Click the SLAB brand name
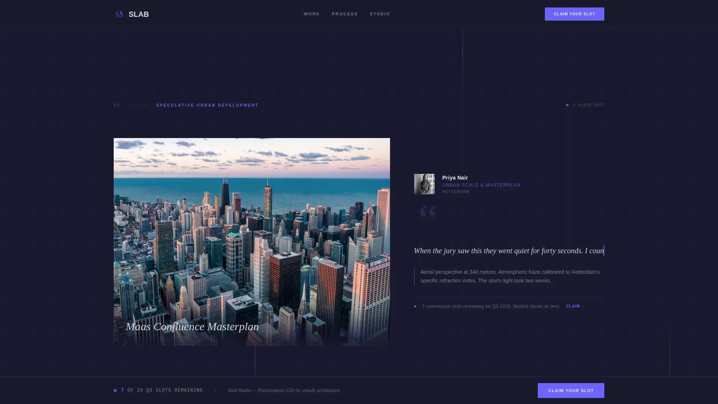Viewport: 718px width, 404px height. (139, 14)
